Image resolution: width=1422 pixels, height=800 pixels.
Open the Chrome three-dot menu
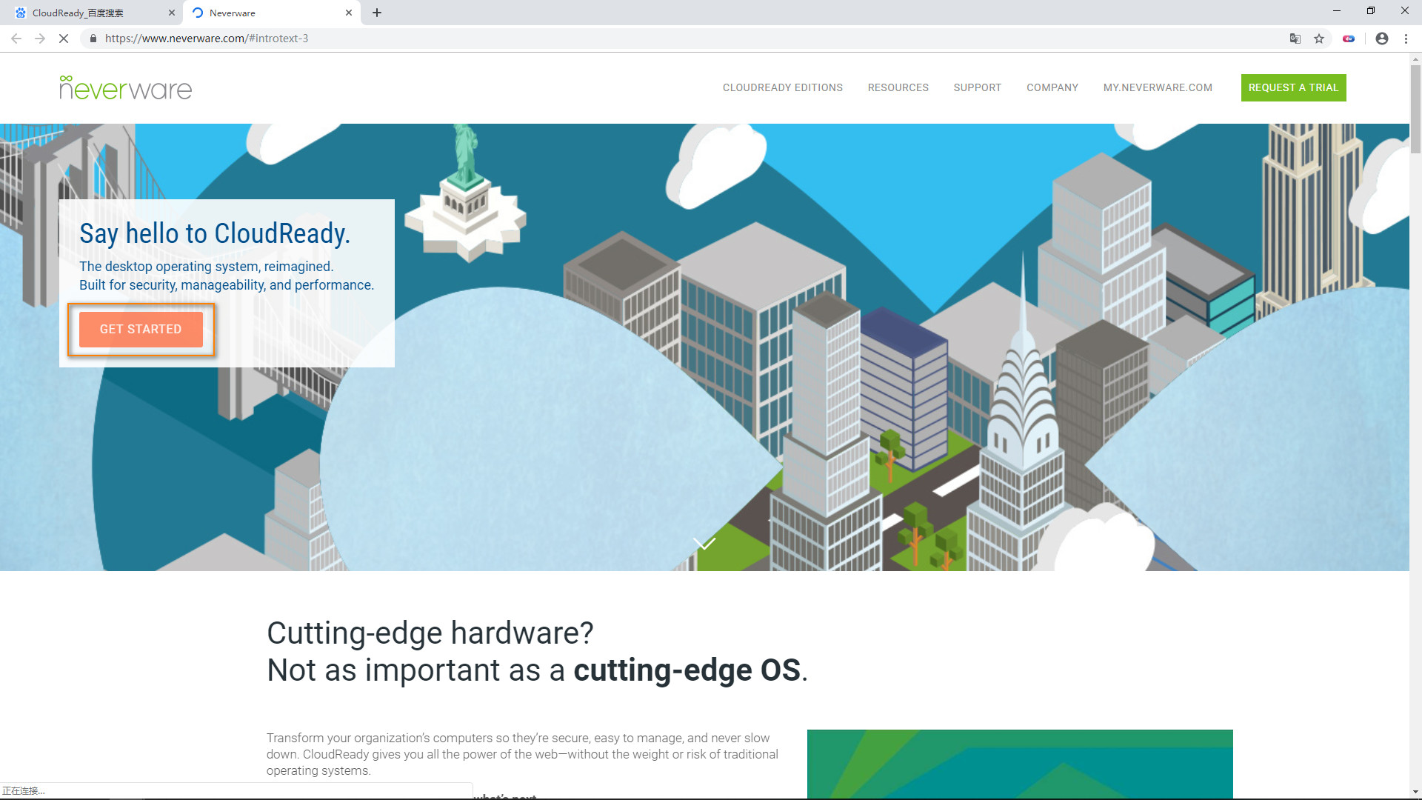point(1406,39)
